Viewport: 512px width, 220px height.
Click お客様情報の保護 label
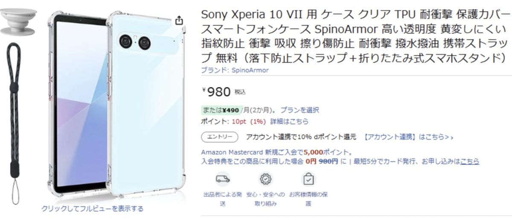(308, 199)
